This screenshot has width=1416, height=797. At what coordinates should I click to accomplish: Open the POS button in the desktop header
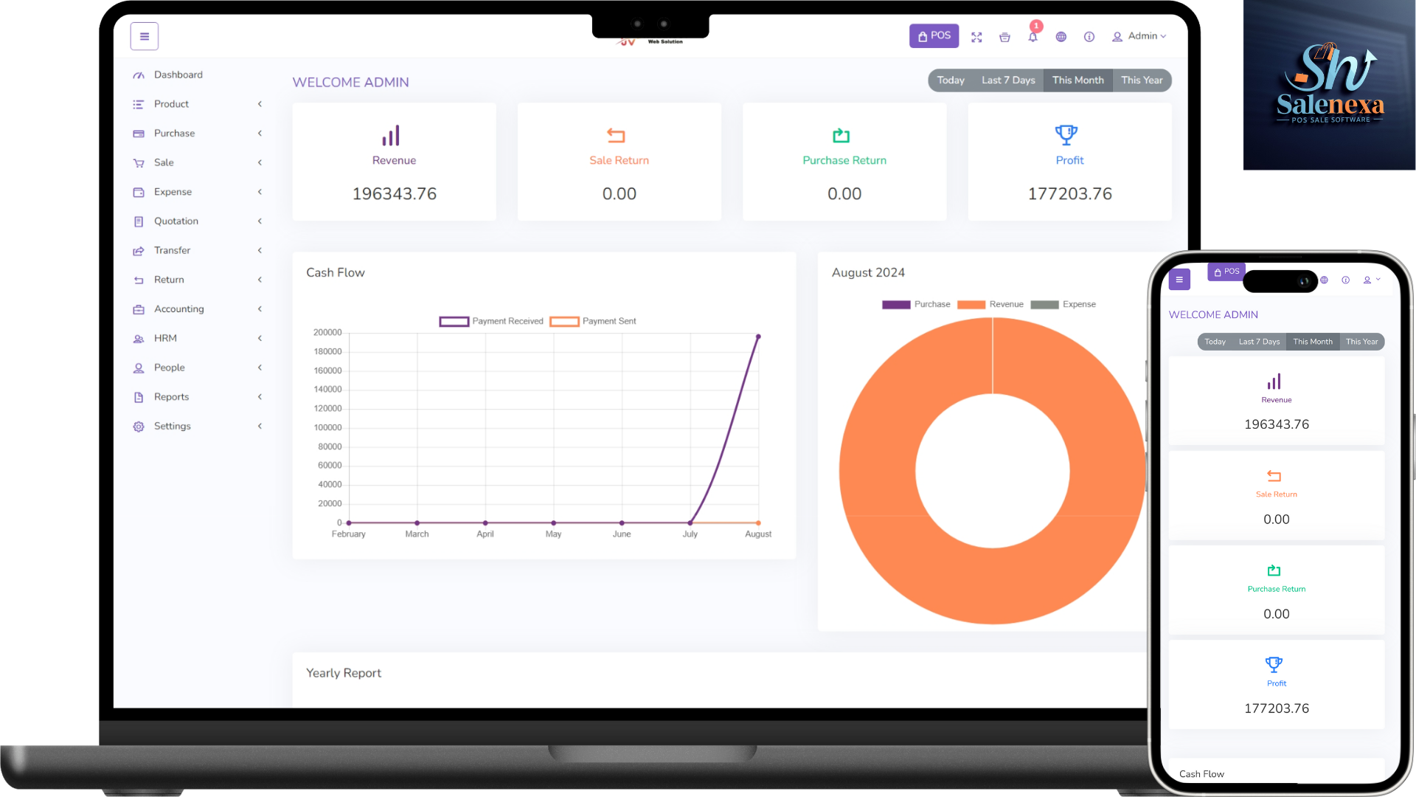pyautogui.click(x=934, y=35)
